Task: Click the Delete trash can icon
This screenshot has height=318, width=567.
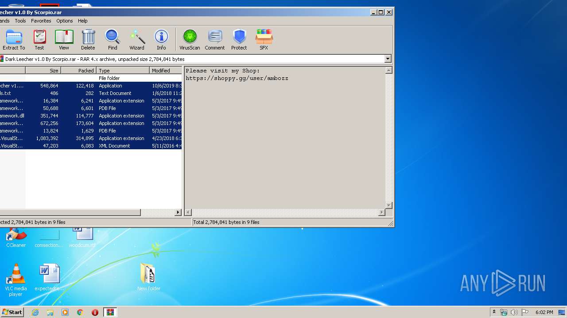Action: pyautogui.click(x=88, y=40)
